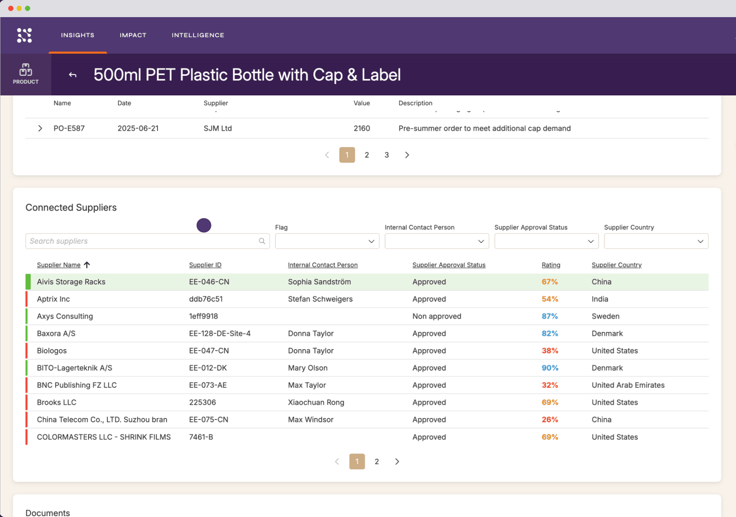Go to page 3 of orders
Viewport: 736px width, 517px height.
(387, 155)
